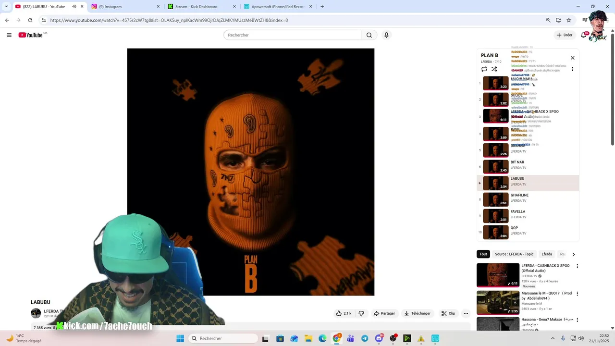Open Outlook from taskbar
The height and width of the screenshot is (346, 615).
click(294, 338)
